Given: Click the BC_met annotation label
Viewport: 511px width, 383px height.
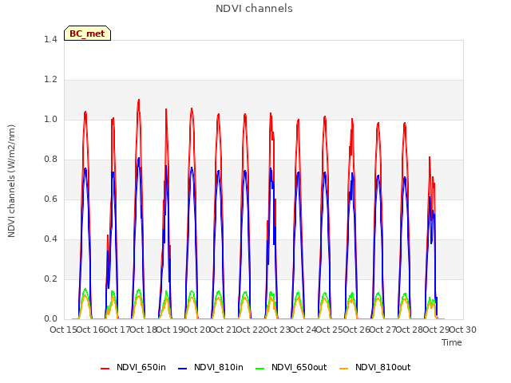Looking at the screenshot, I should click(87, 34).
